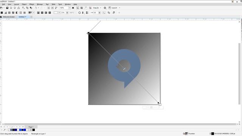Open the Layout menu
This screenshot has height=136, width=242.
16,4
